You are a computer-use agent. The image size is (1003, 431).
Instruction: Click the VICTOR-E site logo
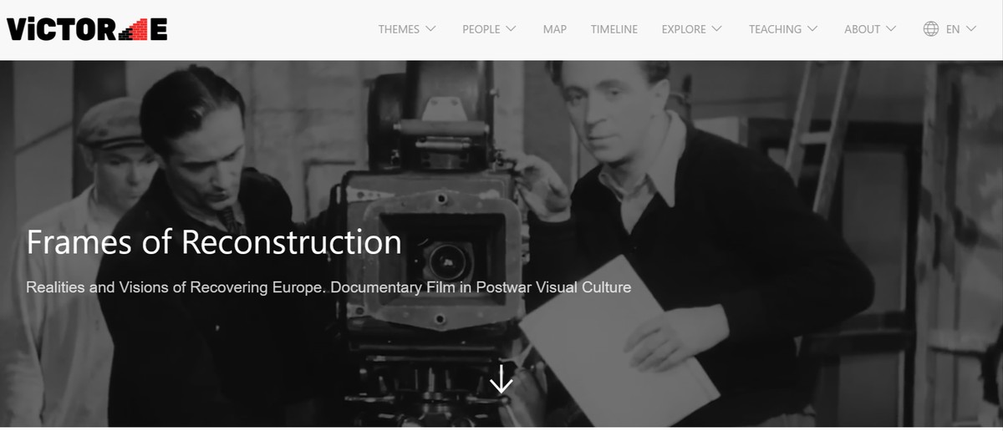pyautogui.click(x=87, y=29)
